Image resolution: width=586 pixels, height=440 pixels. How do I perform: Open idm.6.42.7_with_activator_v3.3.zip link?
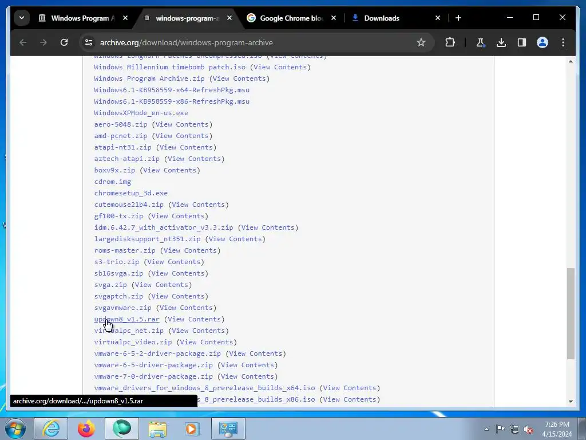pos(164,227)
